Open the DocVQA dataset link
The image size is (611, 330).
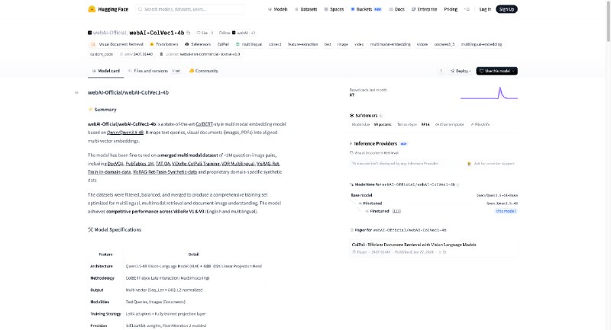pos(115,164)
